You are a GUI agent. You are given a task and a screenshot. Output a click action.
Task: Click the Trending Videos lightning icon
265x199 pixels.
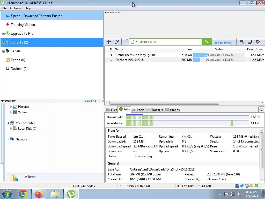coord(8,25)
